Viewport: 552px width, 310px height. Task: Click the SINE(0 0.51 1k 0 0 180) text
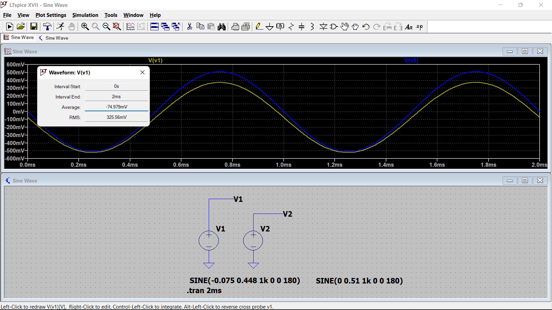tap(359, 281)
